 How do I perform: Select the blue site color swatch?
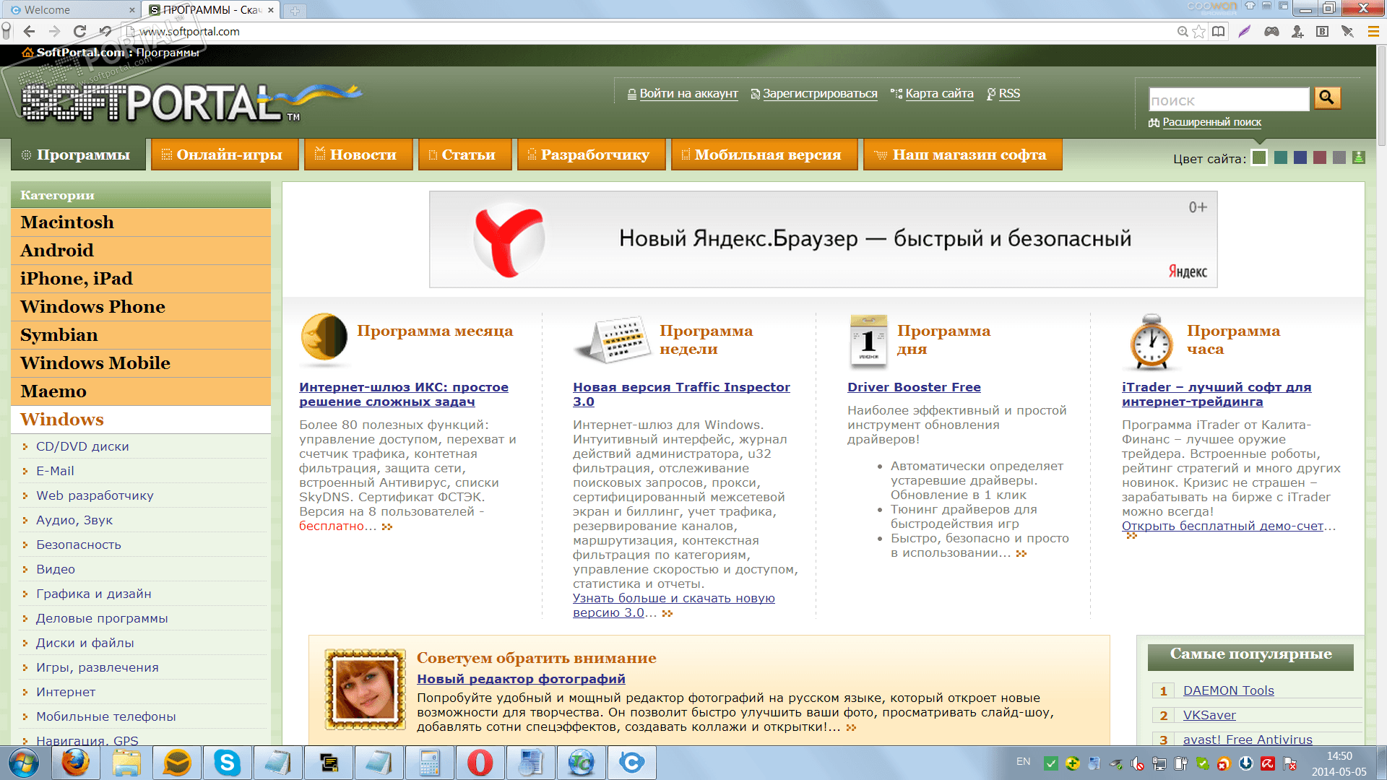(1300, 158)
